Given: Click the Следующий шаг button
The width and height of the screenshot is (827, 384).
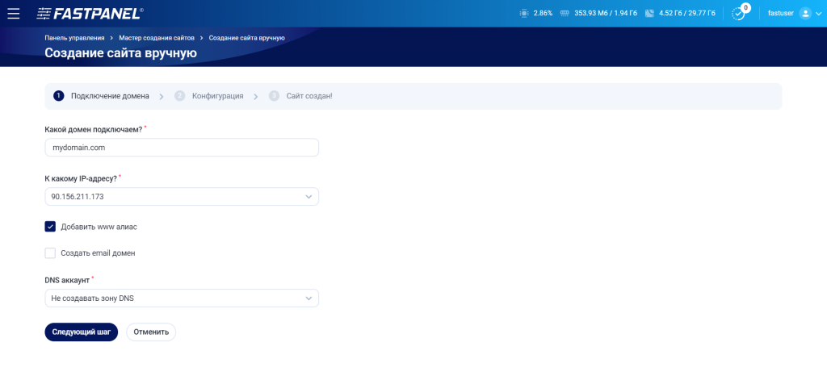Looking at the screenshot, I should click(x=82, y=332).
